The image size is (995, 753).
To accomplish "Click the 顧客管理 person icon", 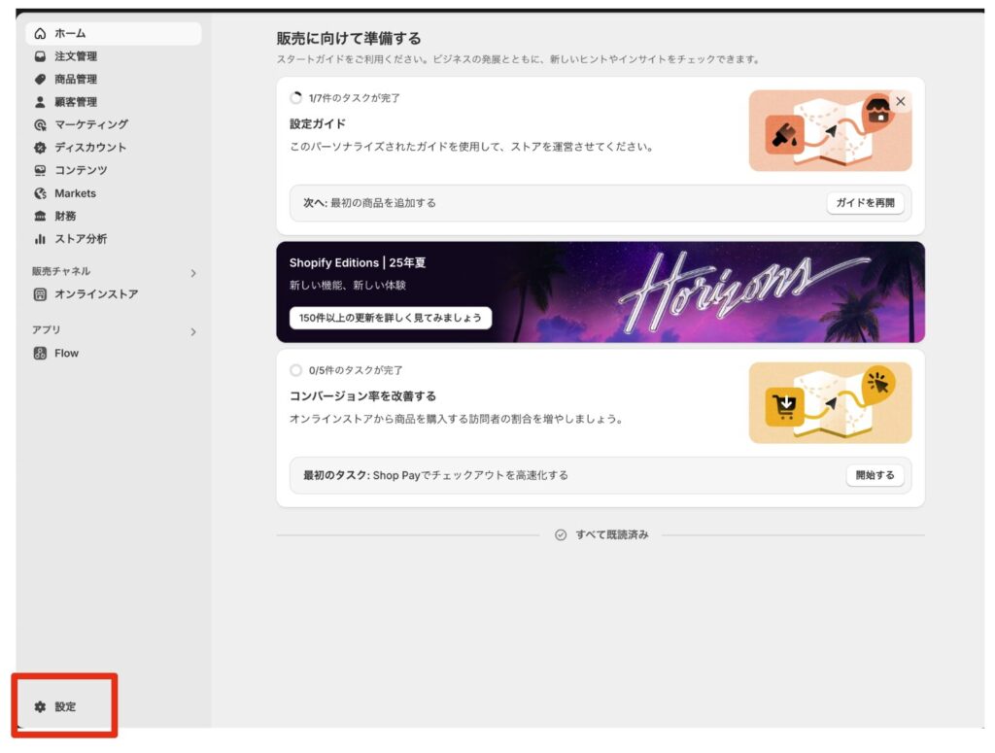I will point(40,102).
